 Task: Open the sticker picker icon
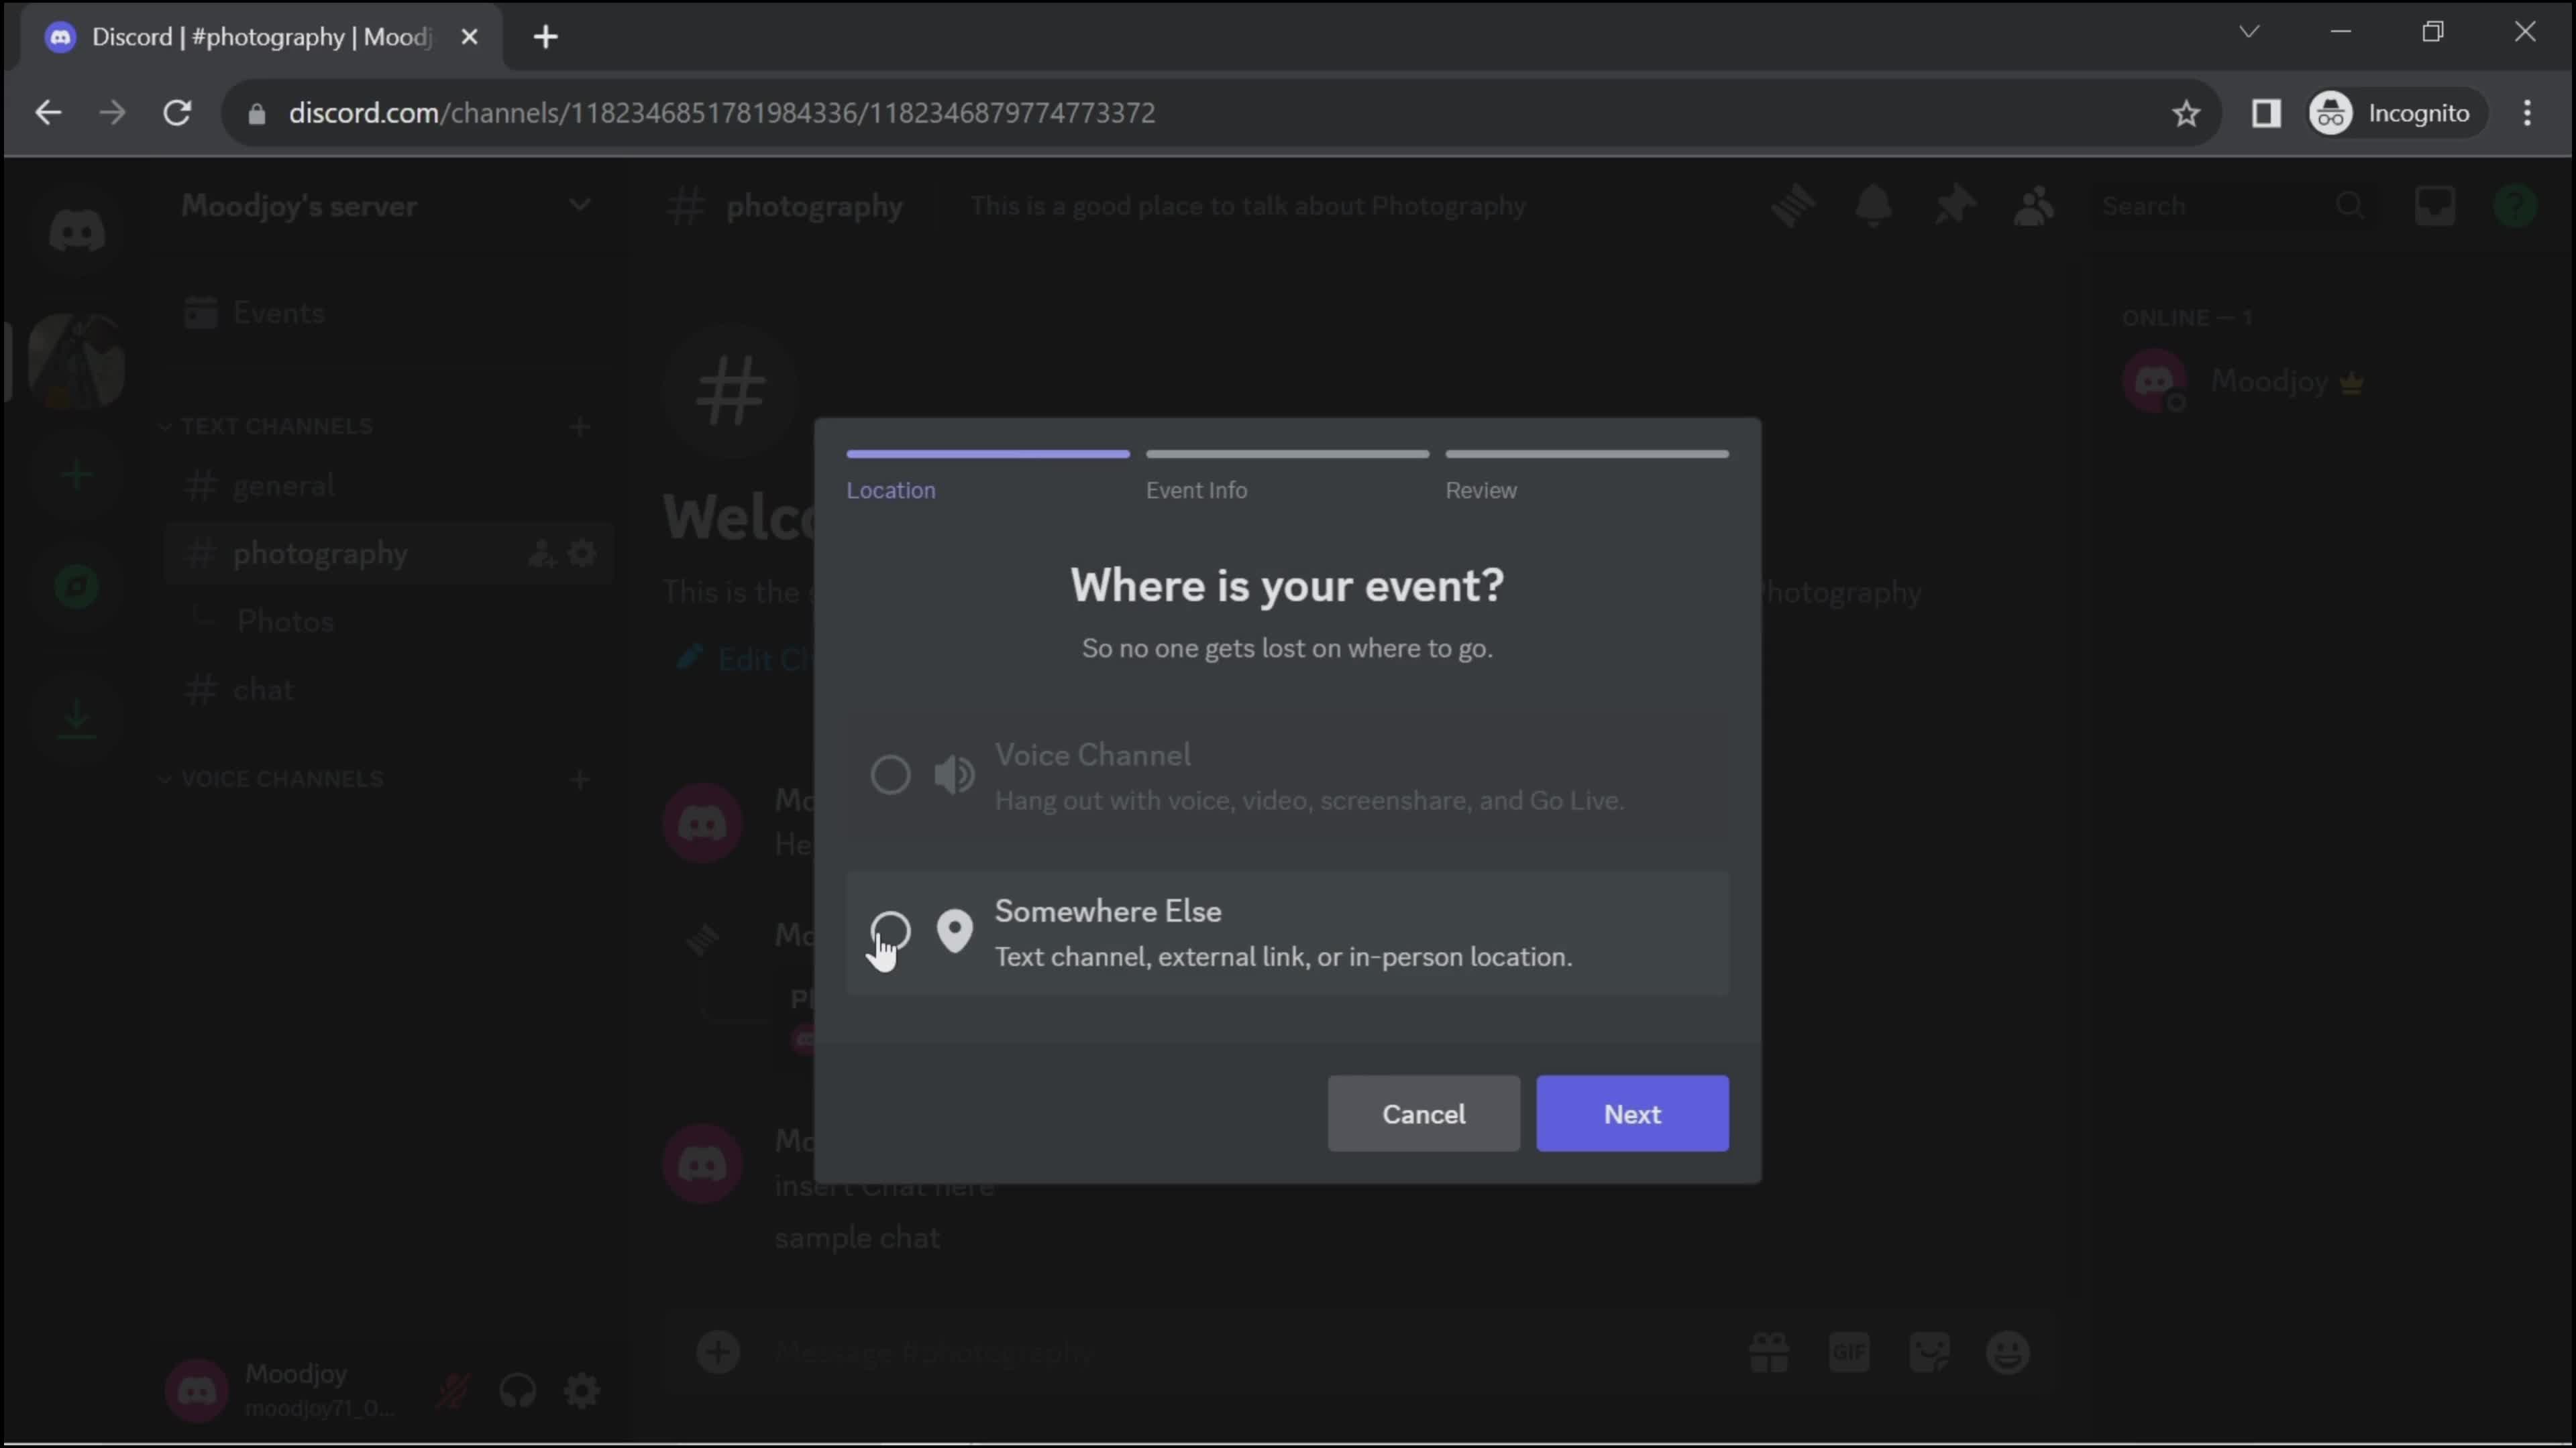1929,1353
